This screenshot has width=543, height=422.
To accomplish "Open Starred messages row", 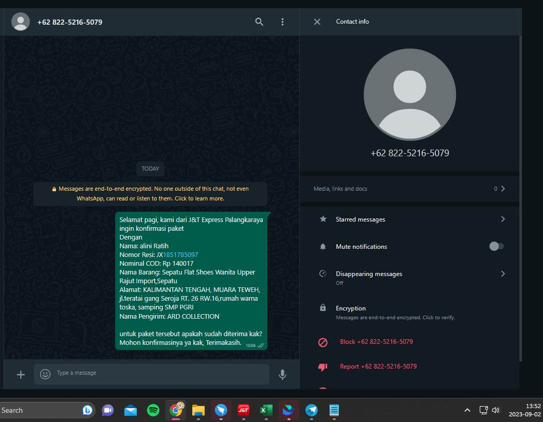I will pyautogui.click(x=410, y=219).
